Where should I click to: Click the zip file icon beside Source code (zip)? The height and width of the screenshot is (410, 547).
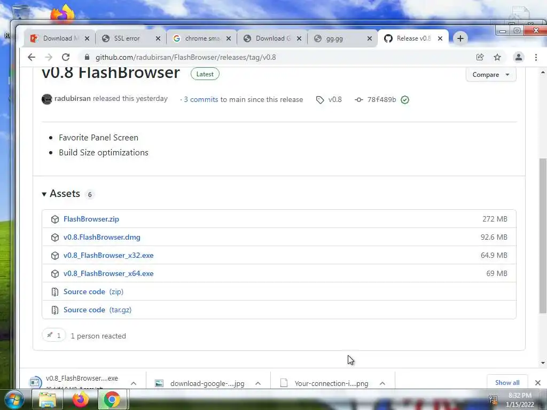click(x=55, y=292)
